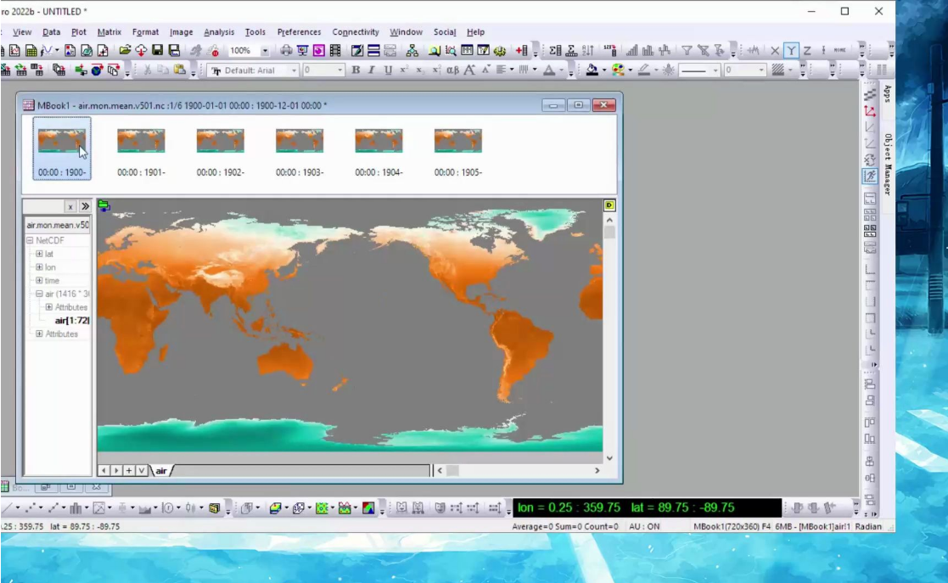Switch to the air sheet tab
This screenshot has height=583, width=948.
tap(161, 470)
